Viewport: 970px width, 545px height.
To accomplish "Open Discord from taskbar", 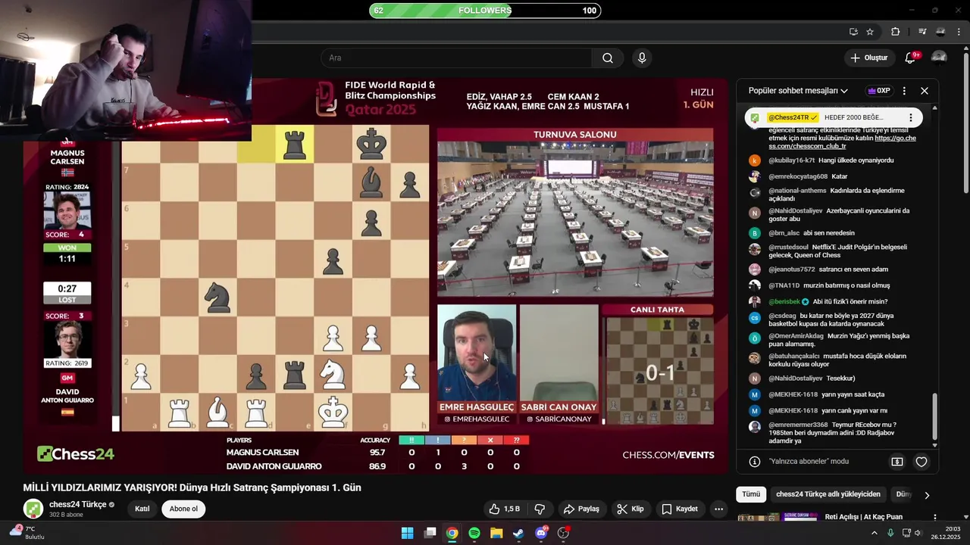I will click(x=541, y=533).
